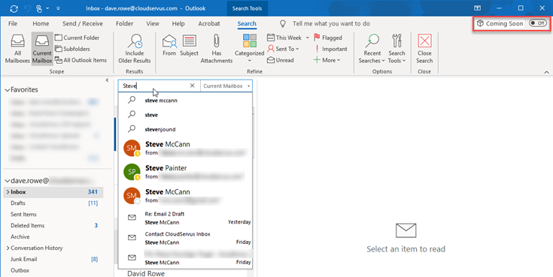Open the Folder tab
This screenshot has width=553, height=277.
point(124,23)
